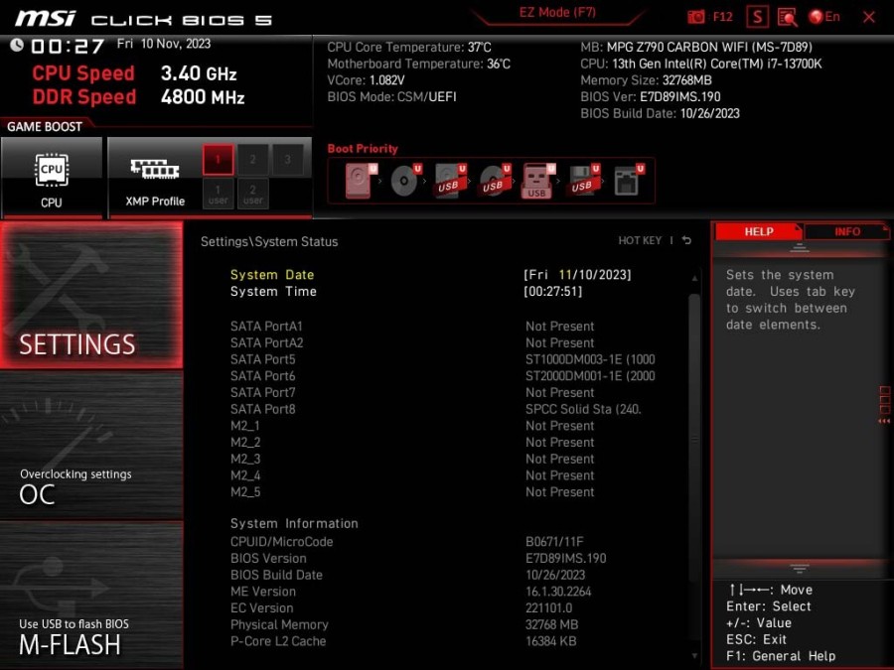The image size is (894, 670).
Task: Open the M-FLASH section
Action: tap(91, 595)
